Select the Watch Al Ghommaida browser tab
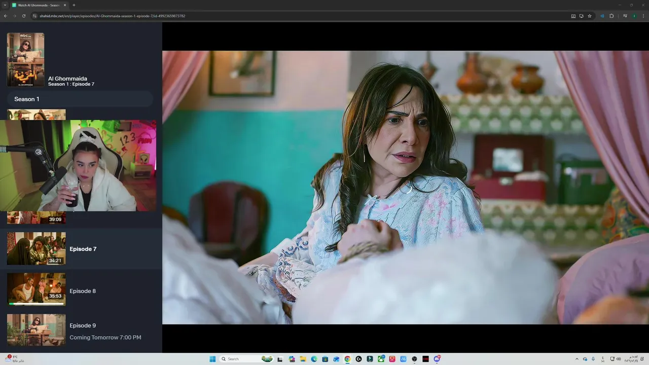 [x=40, y=5]
